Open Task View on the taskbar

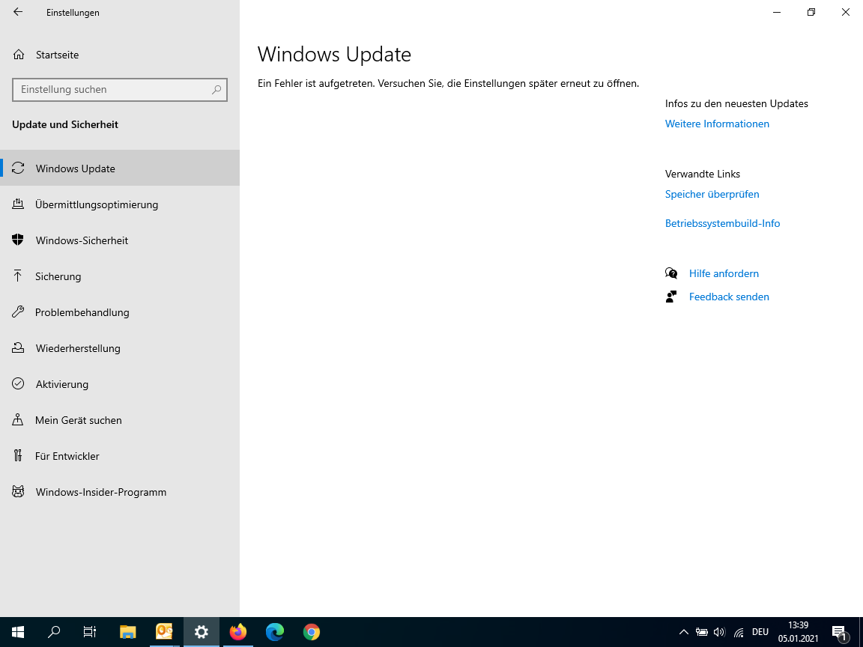pos(90,632)
